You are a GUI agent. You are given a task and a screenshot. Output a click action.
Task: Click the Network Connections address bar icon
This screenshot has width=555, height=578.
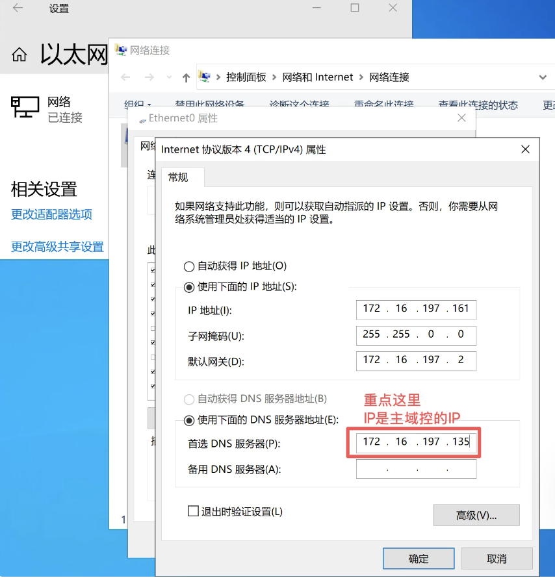point(205,77)
